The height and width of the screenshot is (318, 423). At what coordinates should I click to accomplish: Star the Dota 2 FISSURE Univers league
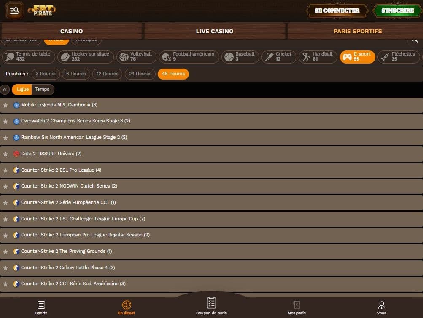5,154
